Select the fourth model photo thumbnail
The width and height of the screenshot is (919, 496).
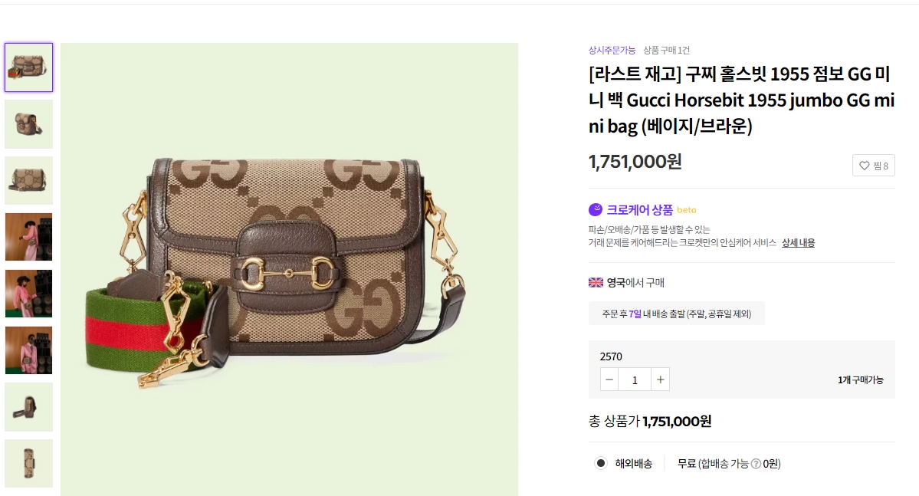point(28,237)
